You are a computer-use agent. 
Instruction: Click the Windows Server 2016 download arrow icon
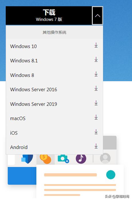tap(96, 88)
